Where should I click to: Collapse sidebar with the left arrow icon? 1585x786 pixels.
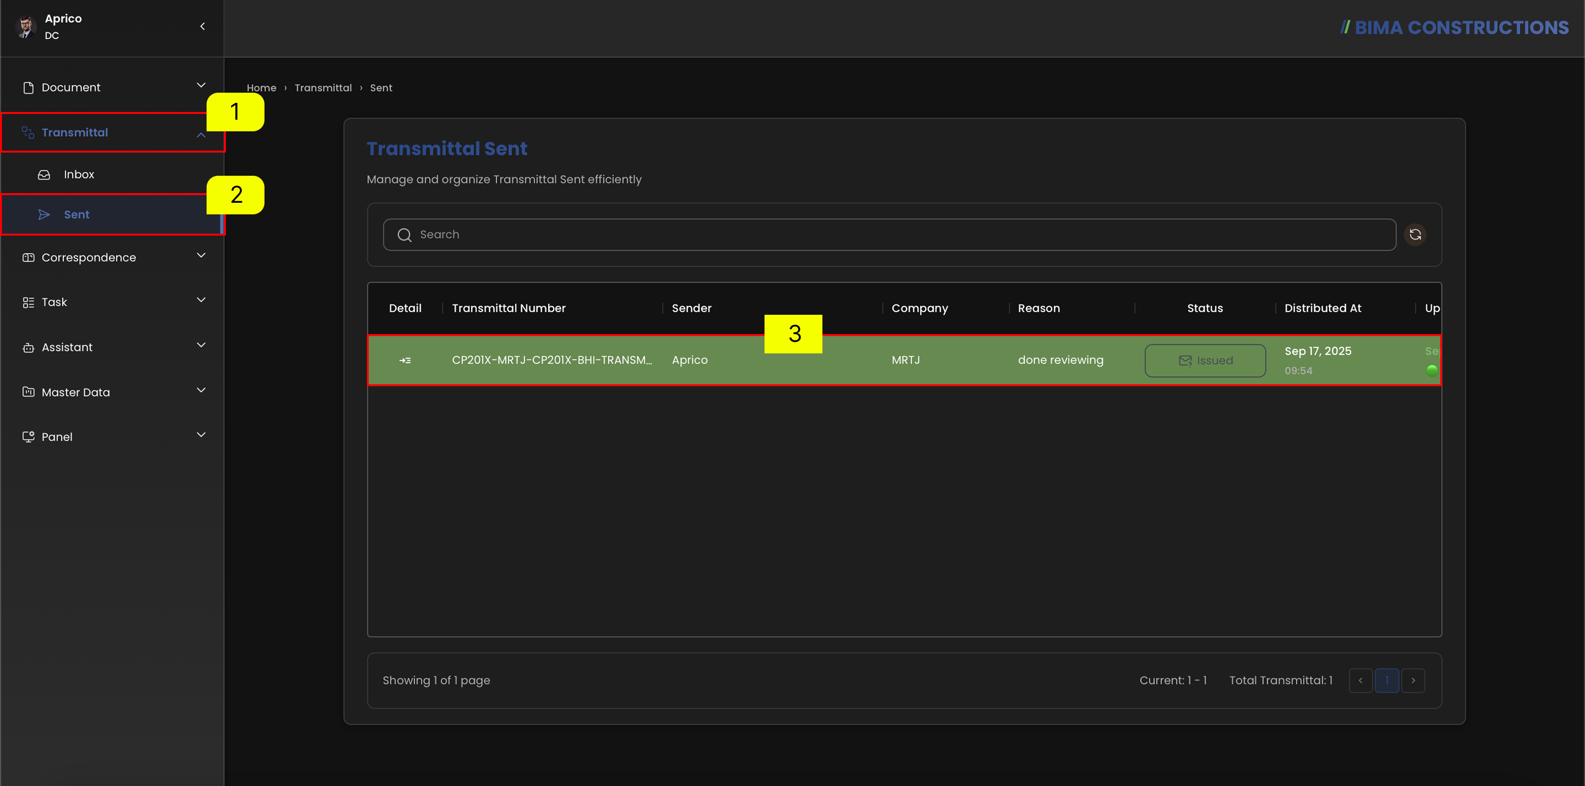coord(202,27)
